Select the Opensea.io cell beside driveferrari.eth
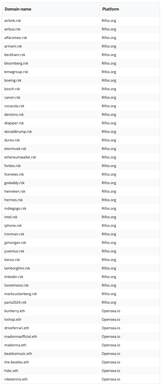This screenshot has height=386, width=161. [111, 328]
